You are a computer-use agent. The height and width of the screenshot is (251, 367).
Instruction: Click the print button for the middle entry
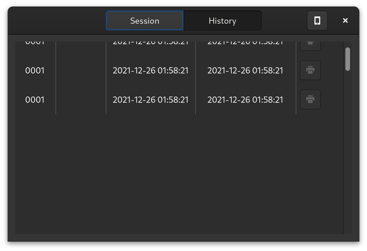click(310, 70)
